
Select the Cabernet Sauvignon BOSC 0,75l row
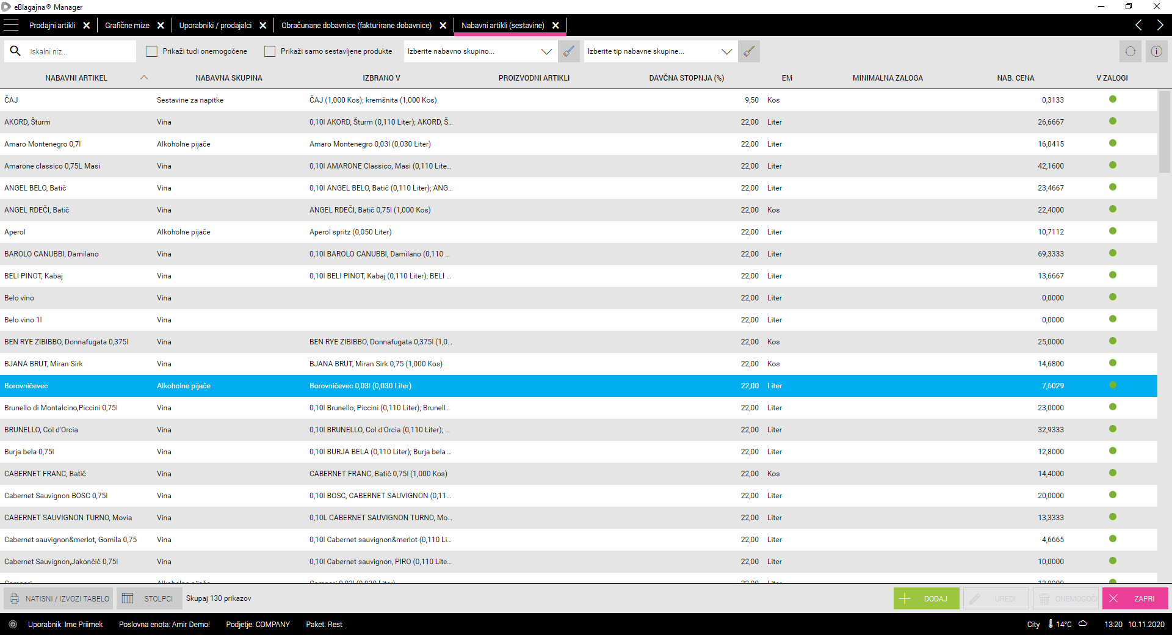[x=579, y=496]
